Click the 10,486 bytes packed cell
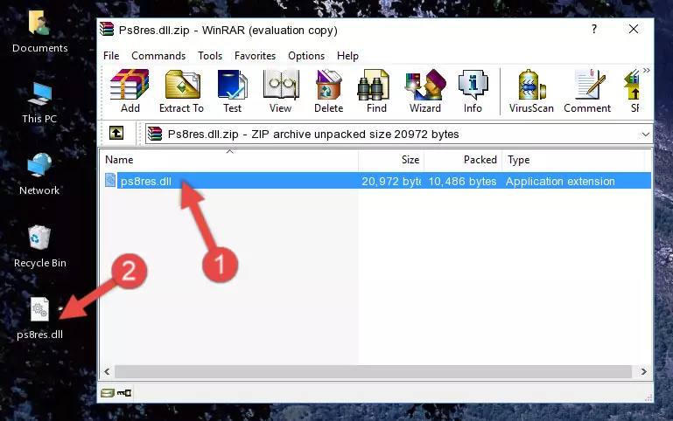The height and width of the screenshot is (421, 673). point(462,181)
